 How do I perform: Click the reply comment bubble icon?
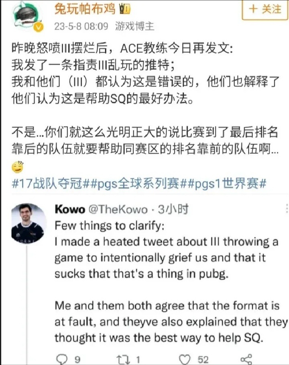[x=62, y=359]
